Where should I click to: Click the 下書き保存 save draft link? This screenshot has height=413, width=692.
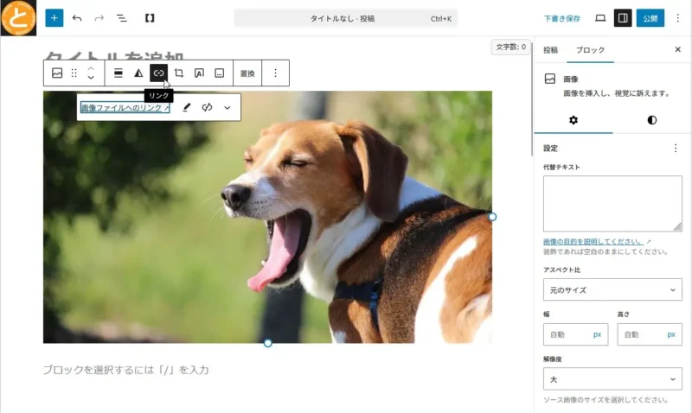pos(561,17)
